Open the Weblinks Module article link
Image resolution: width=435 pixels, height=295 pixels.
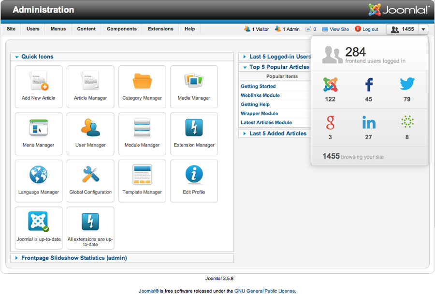tap(260, 95)
